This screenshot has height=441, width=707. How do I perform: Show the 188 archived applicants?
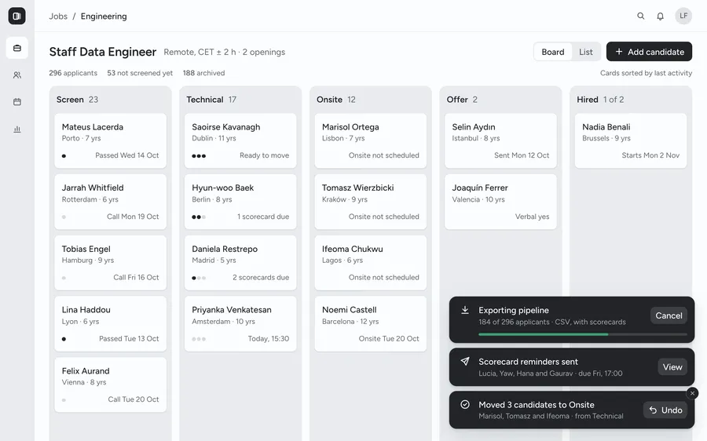tap(203, 73)
